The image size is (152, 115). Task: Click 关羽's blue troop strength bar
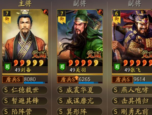tap(91, 83)
